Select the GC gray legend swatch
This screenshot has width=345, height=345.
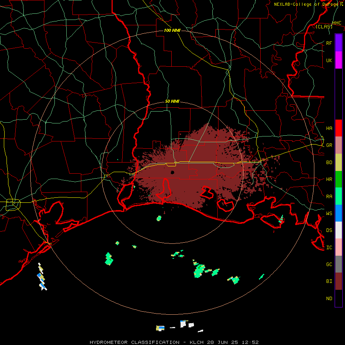[338, 264]
